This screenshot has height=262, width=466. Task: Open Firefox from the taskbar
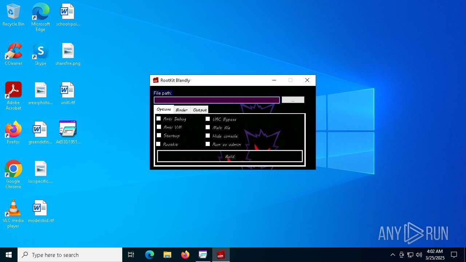coord(185,255)
